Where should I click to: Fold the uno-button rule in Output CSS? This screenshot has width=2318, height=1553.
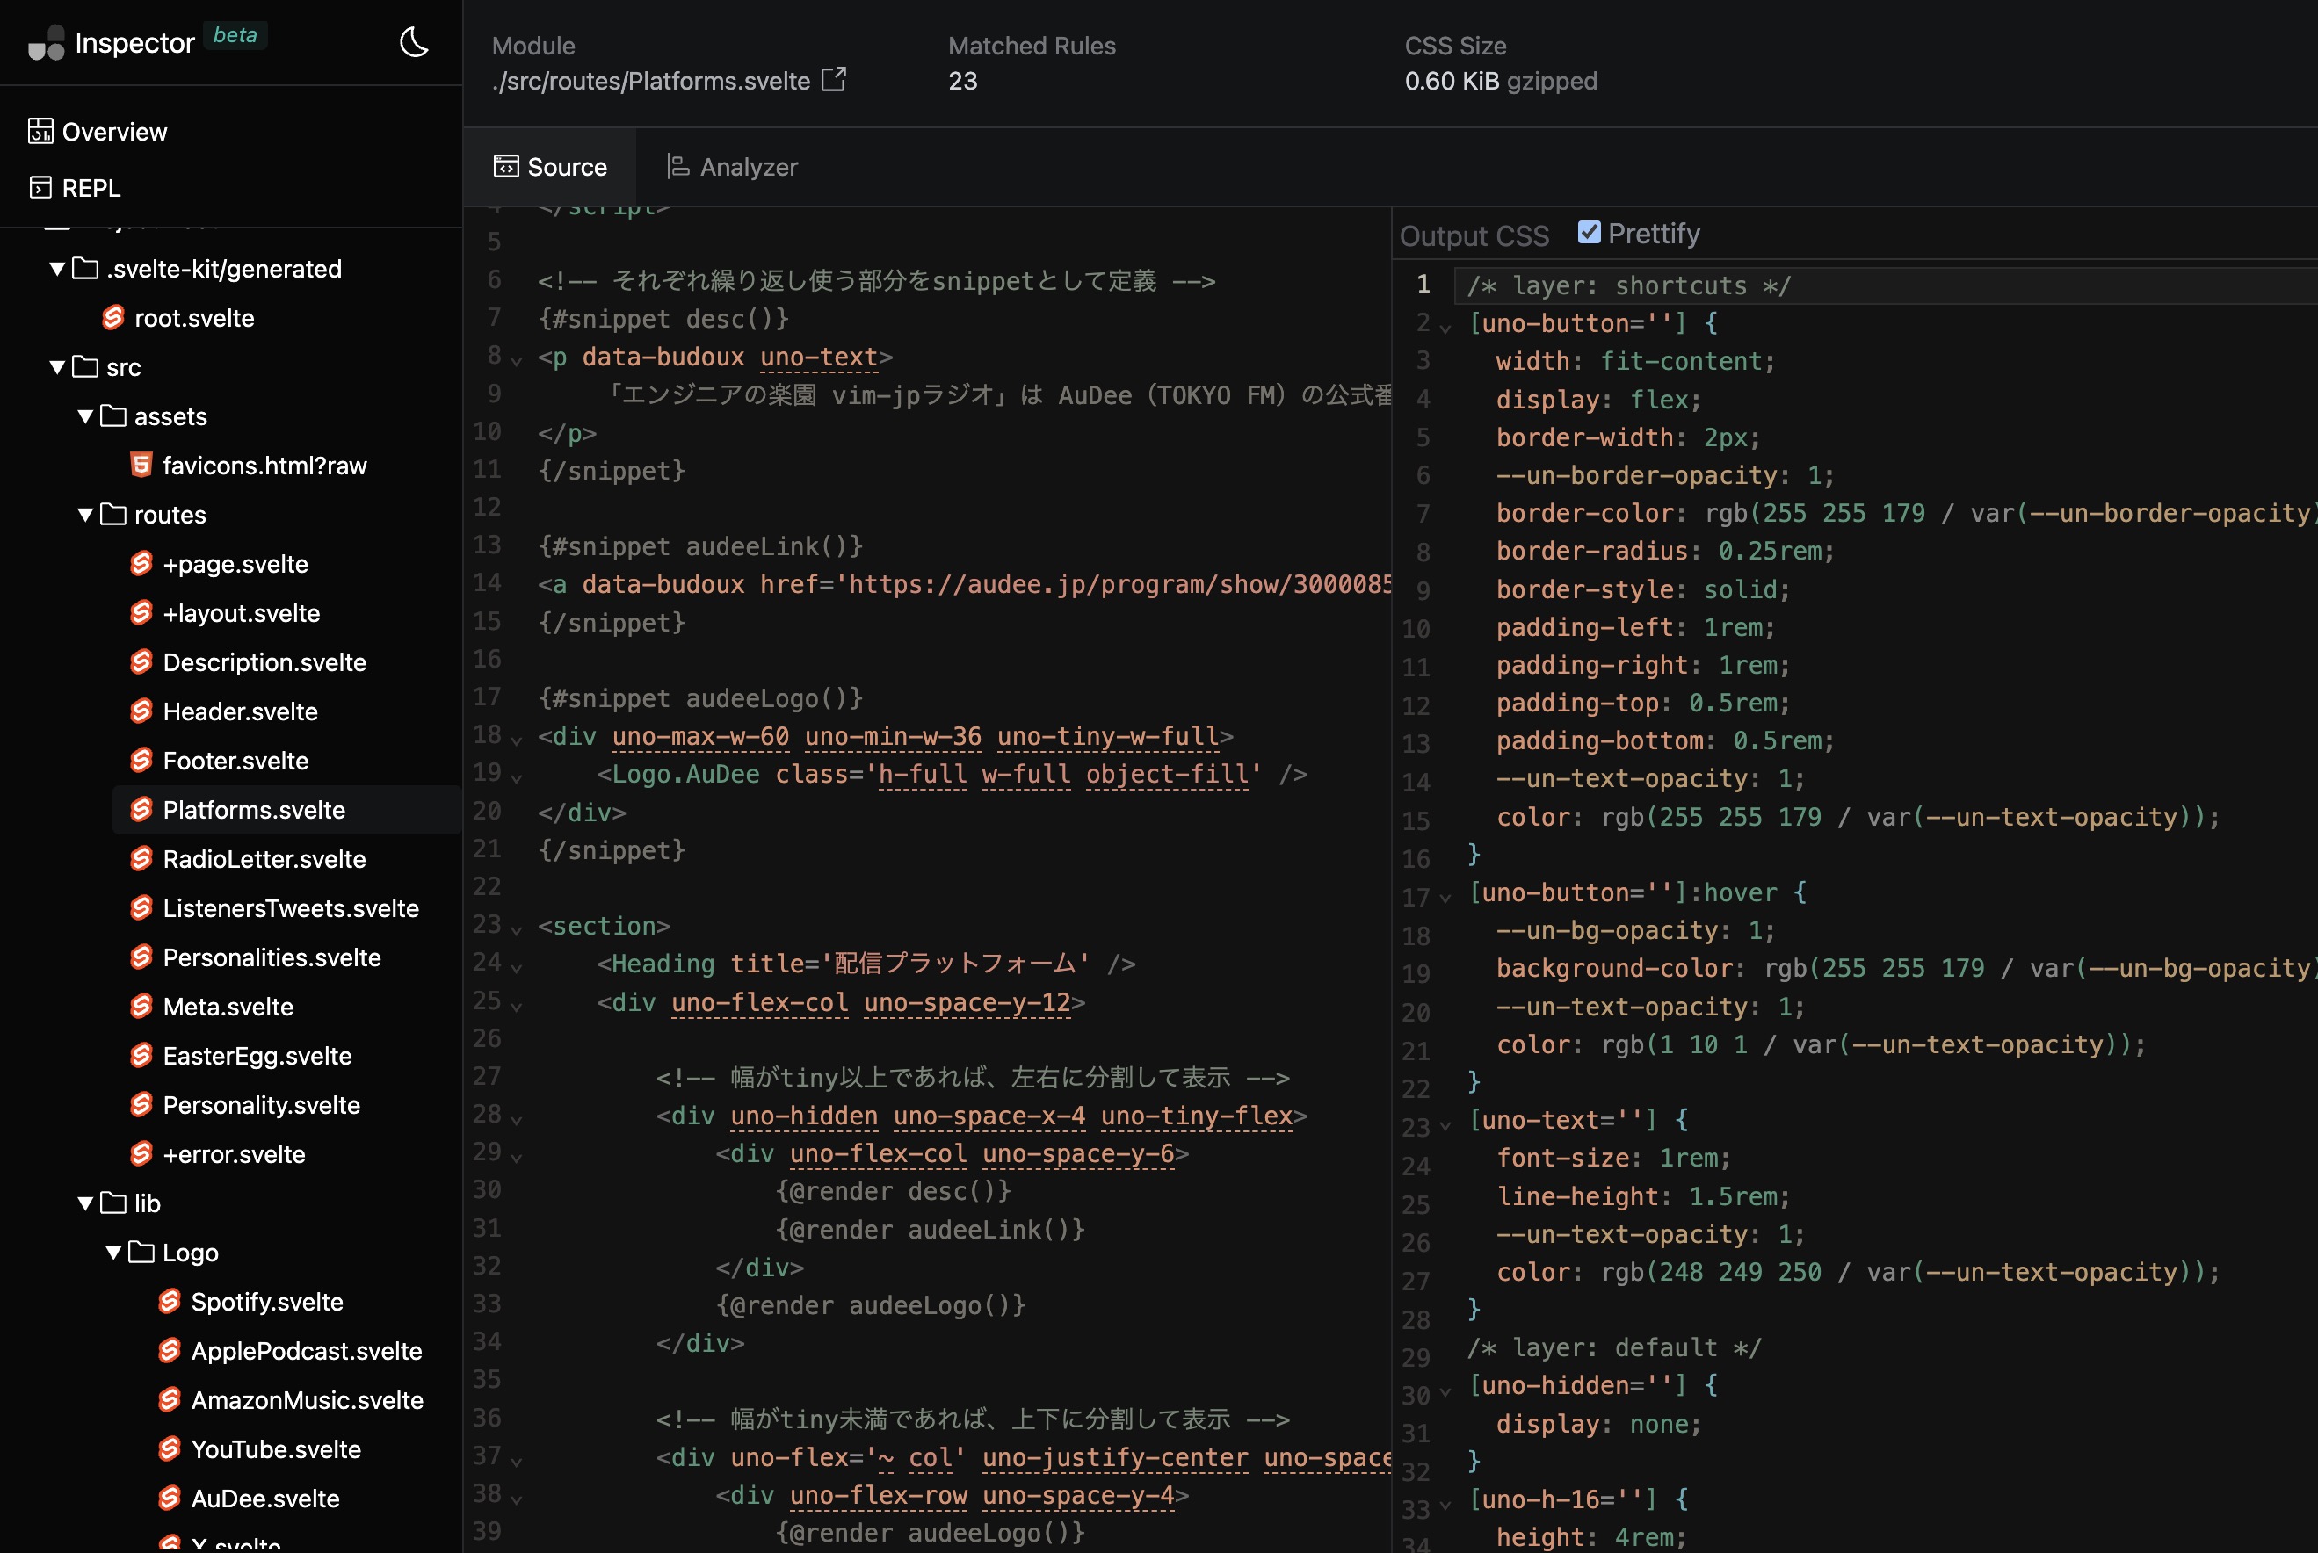pos(1445,327)
